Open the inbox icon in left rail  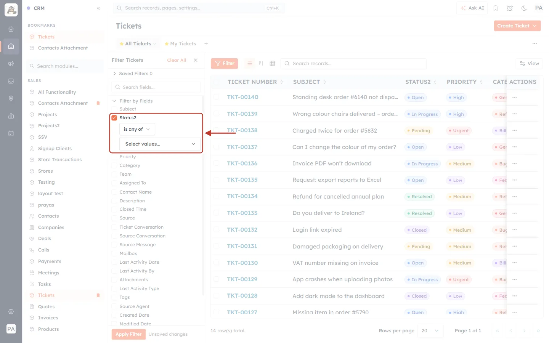11,81
